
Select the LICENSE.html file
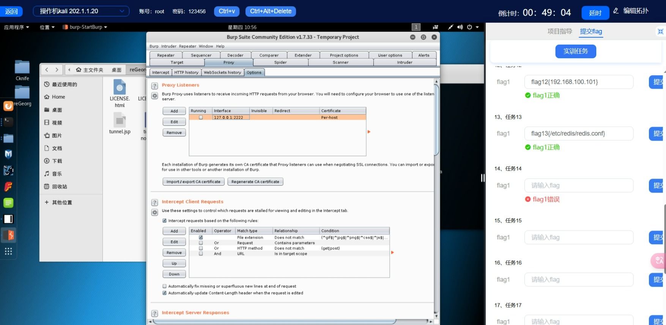click(120, 93)
